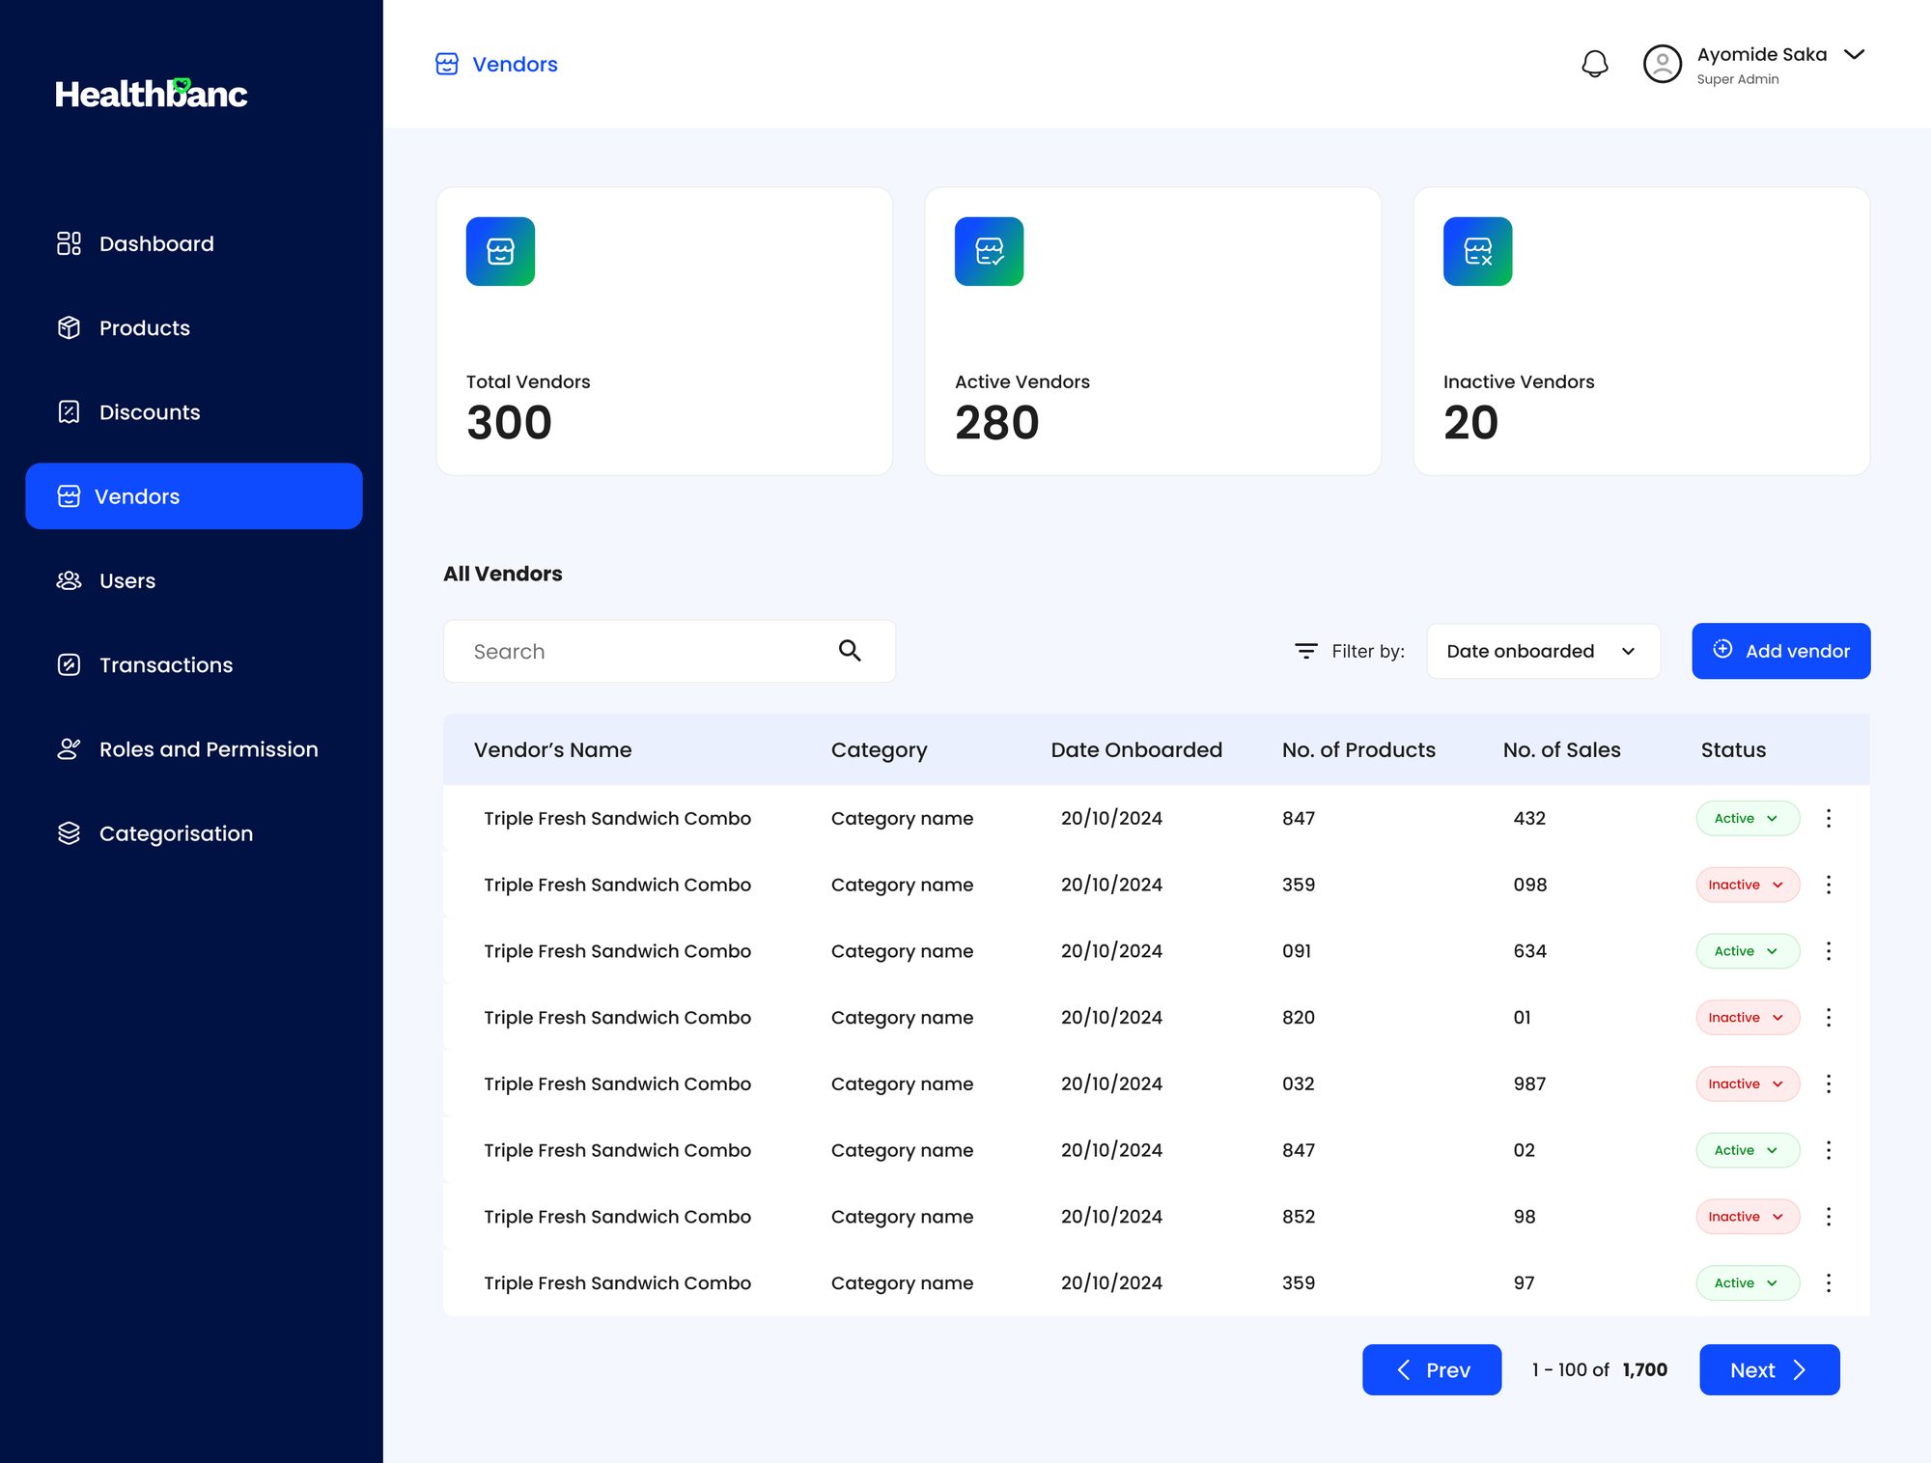Image resolution: width=1931 pixels, height=1463 pixels.
Task: Open row actions menu for 98 sales row
Action: coord(1828,1217)
